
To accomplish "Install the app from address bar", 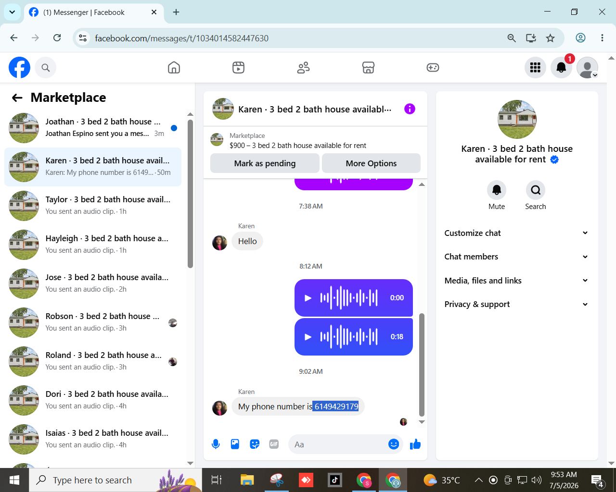I will click(531, 38).
